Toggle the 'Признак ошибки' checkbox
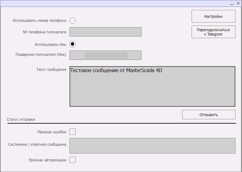This screenshot has width=242, height=172. coord(73,132)
